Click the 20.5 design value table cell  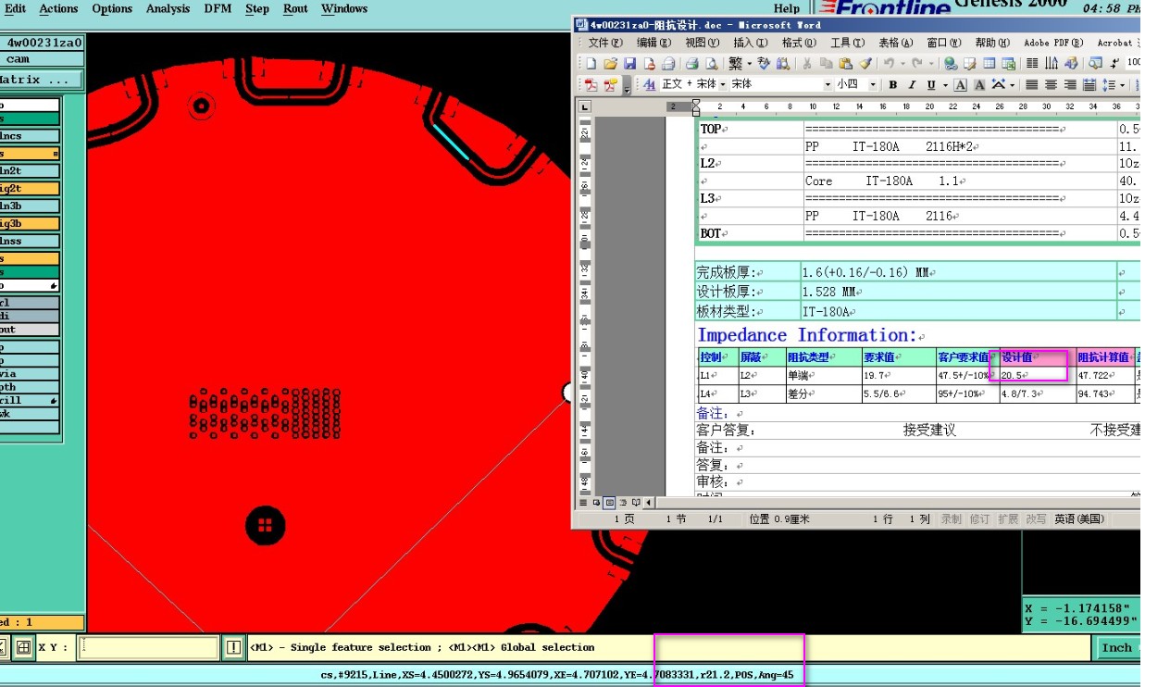tap(1037, 375)
